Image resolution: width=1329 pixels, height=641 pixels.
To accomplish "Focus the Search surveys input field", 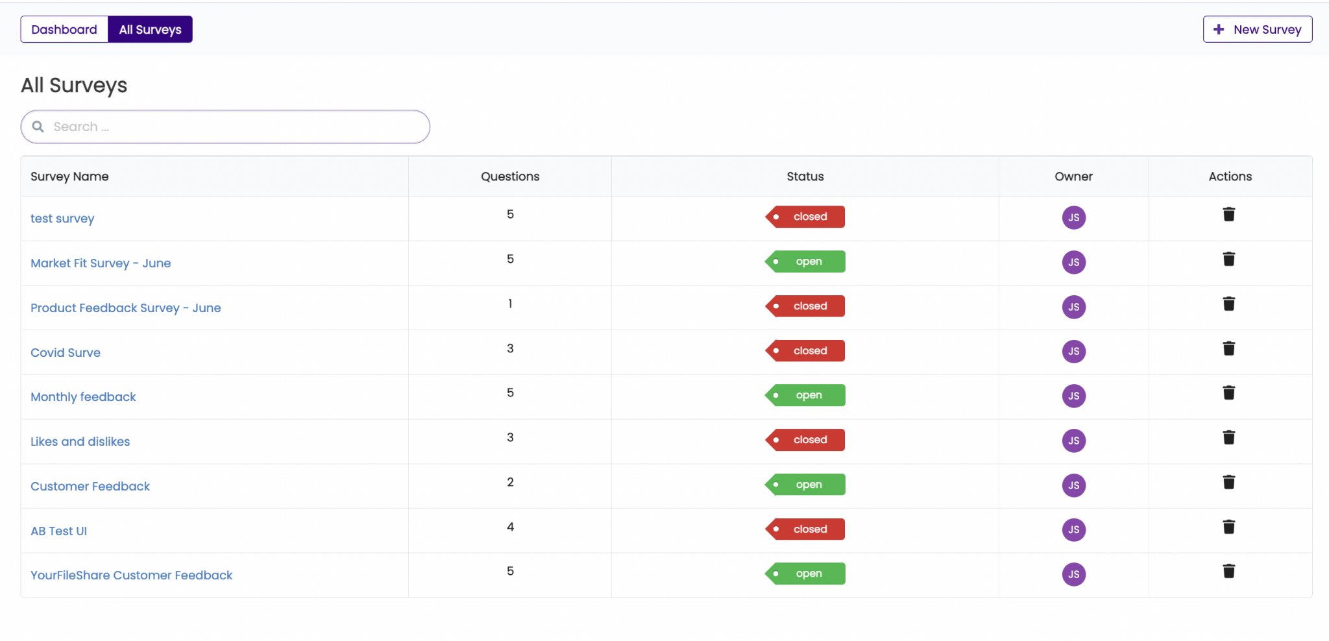I will [234, 127].
